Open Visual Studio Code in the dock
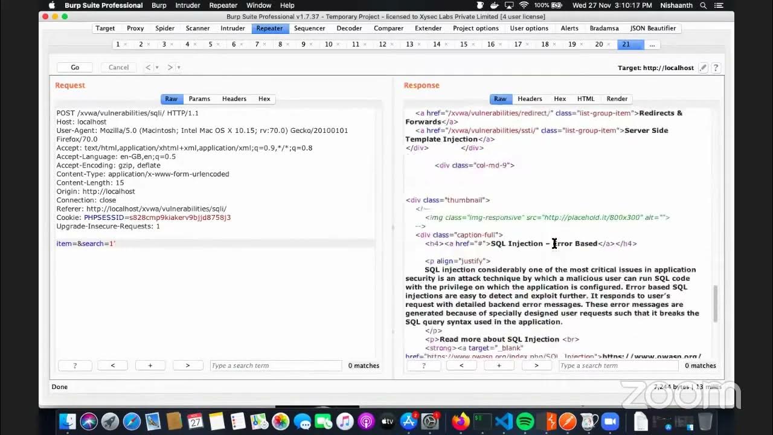 pyautogui.click(x=504, y=421)
